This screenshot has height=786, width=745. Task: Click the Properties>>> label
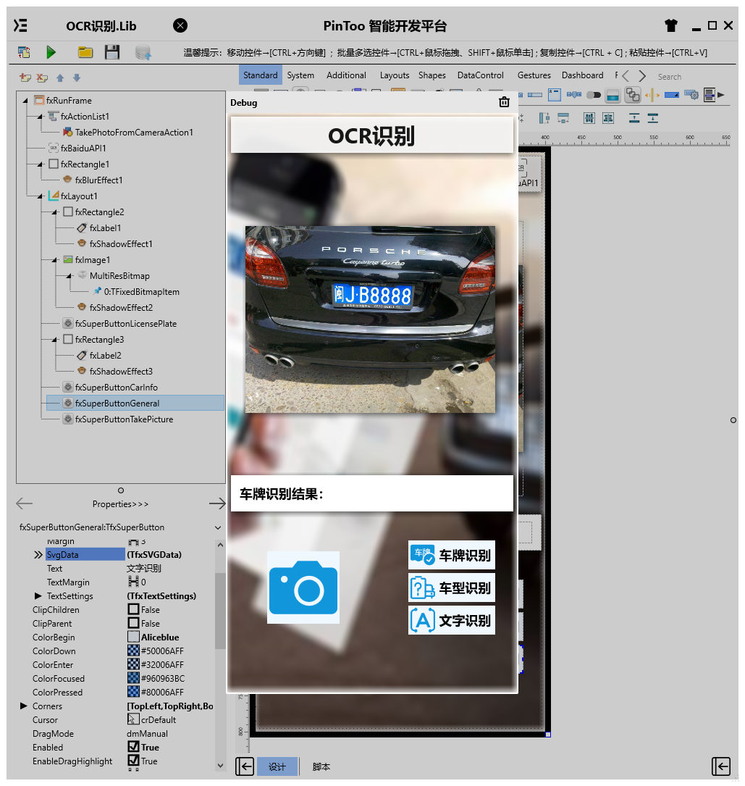(120, 503)
